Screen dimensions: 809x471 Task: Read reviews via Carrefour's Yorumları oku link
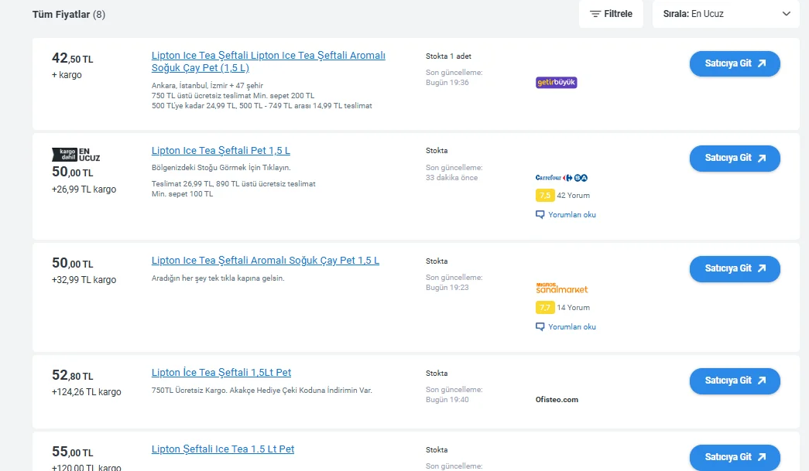pyautogui.click(x=571, y=214)
